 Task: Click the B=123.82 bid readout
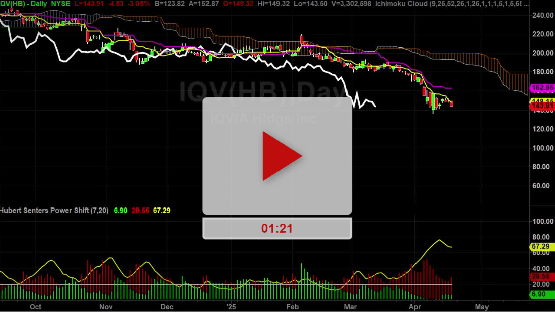pos(170,4)
